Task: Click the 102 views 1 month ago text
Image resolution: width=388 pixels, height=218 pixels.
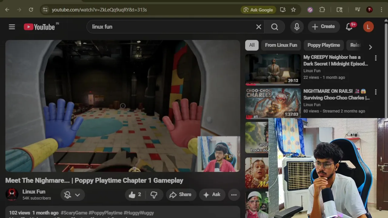Action: pyautogui.click(x=34, y=213)
